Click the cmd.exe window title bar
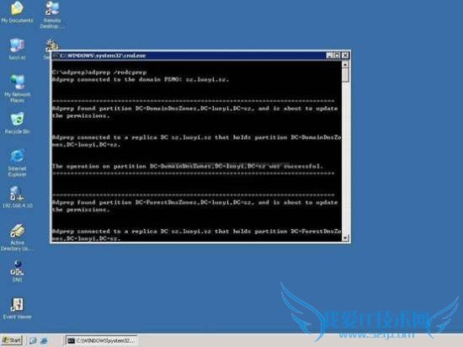Image resolution: width=463 pixels, height=347 pixels. 189,56
